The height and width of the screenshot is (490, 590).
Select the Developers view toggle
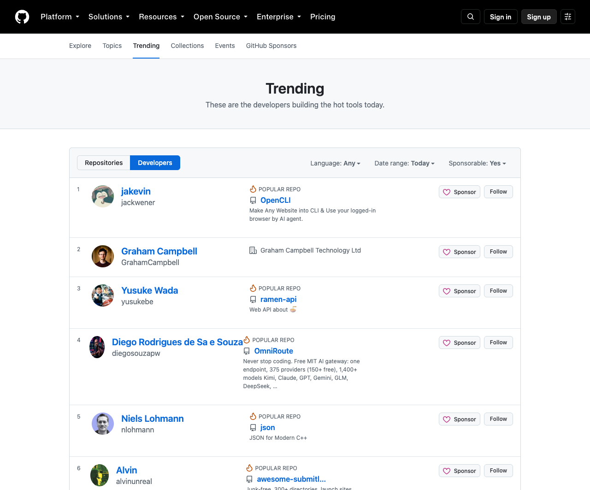pyautogui.click(x=155, y=163)
